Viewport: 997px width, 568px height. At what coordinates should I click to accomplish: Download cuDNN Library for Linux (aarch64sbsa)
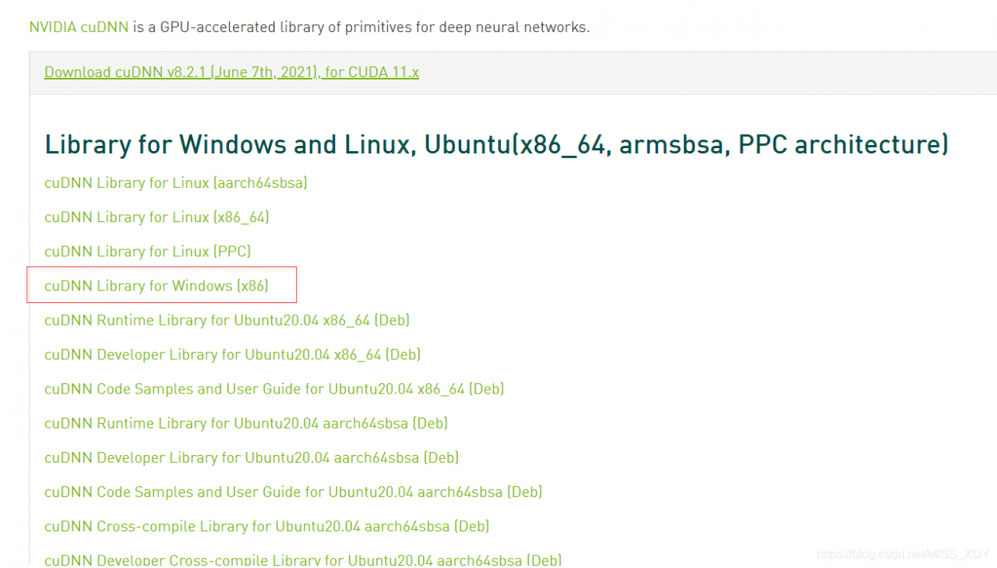[176, 183]
